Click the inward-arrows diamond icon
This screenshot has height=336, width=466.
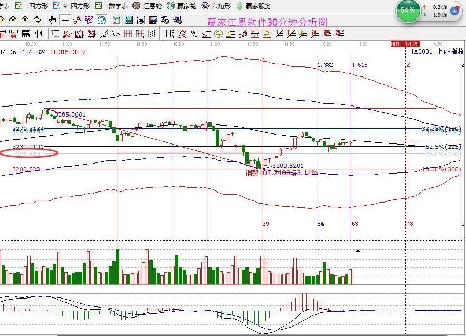tap(13, 20)
